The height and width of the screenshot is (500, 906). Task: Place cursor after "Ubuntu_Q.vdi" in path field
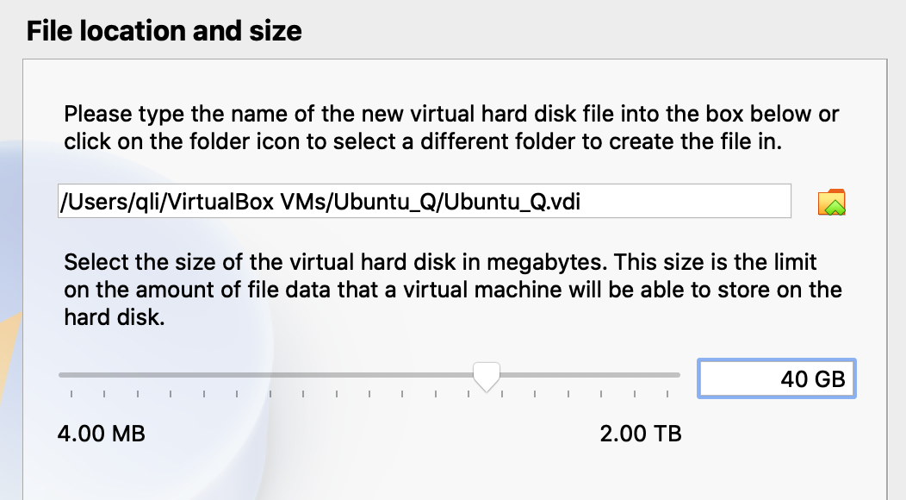[x=595, y=201]
